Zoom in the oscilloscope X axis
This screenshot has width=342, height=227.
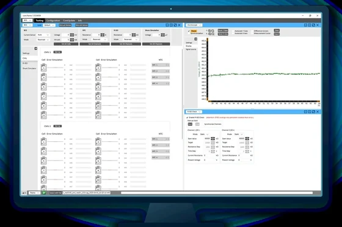point(209,34)
